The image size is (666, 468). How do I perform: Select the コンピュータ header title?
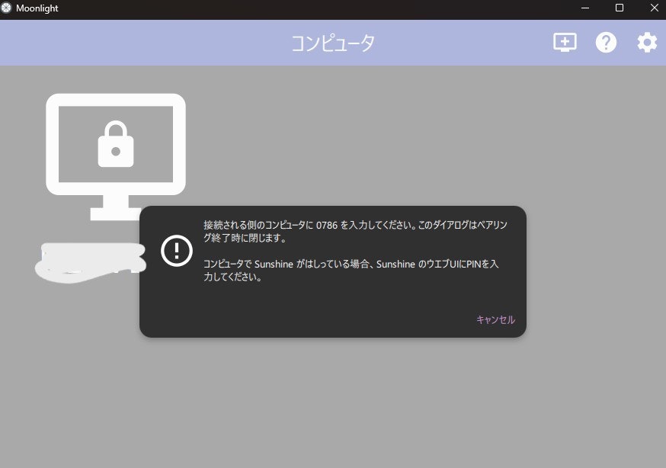[333, 43]
